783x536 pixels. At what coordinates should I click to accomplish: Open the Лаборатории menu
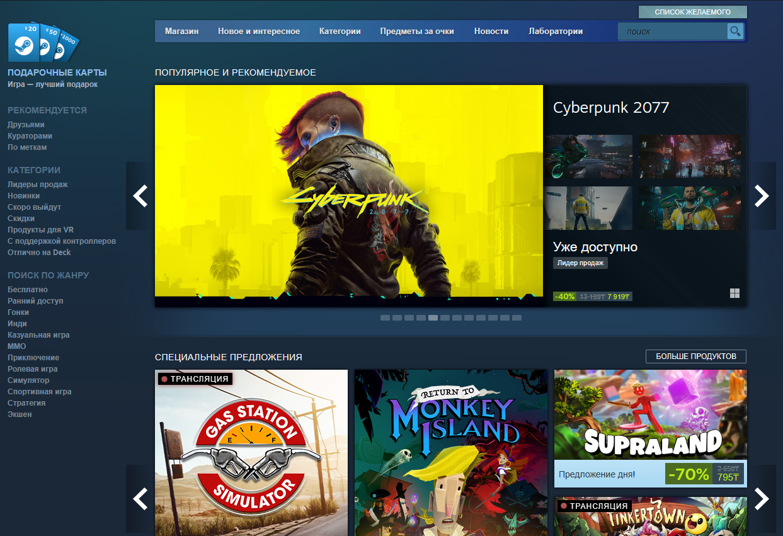pyautogui.click(x=556, y=31)
